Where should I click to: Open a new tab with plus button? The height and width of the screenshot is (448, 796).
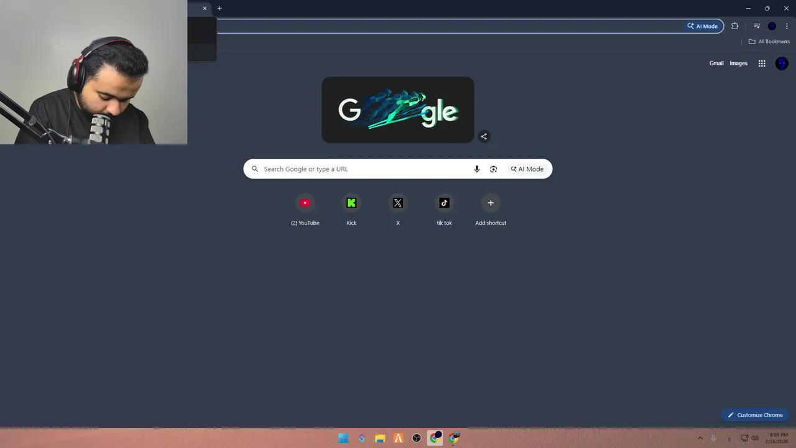220,8
